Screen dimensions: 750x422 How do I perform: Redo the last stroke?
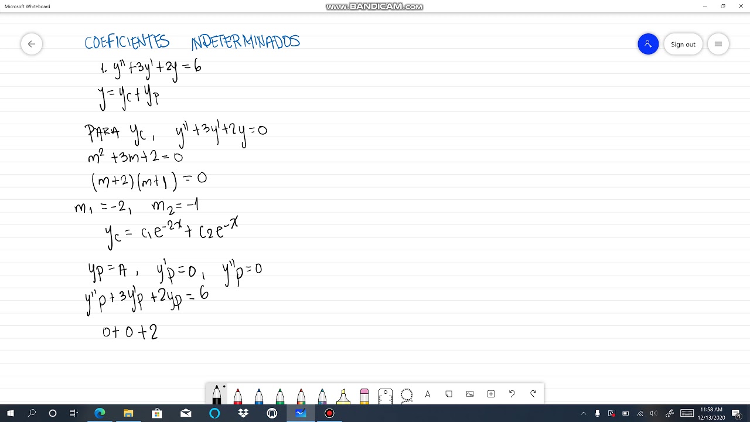(x=533, y=394)
